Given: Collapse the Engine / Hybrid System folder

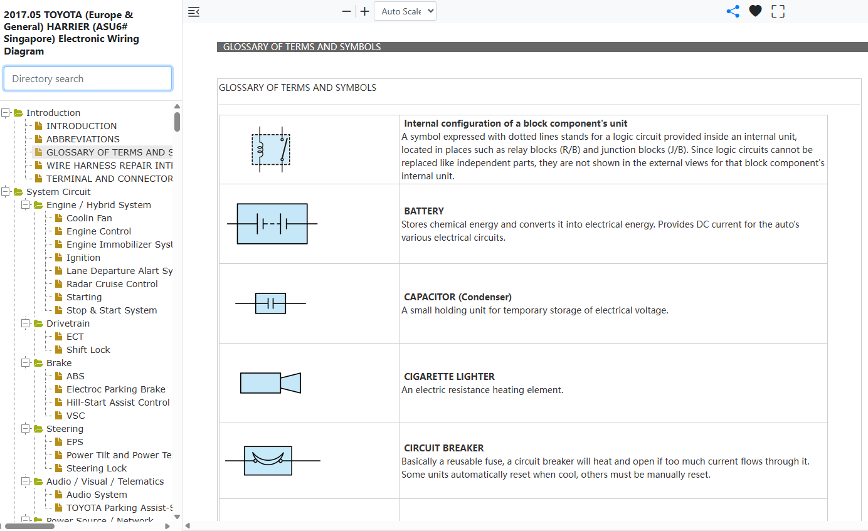Looking at the screenshot, I should tap(26, 205).
